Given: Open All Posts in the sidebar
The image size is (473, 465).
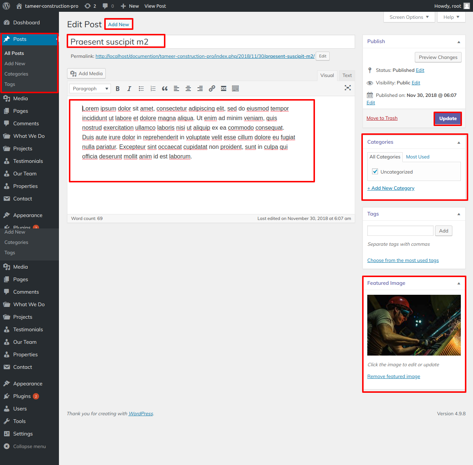Looking at the screenshot, I should tap(14, 53).
